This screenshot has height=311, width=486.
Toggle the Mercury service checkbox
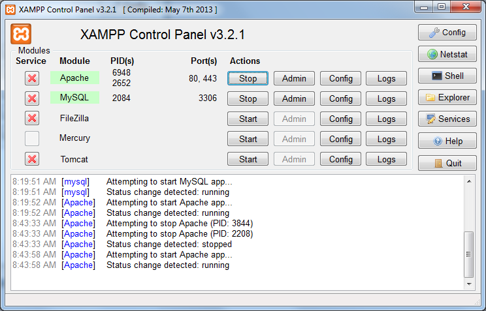(x=32, y=138)
